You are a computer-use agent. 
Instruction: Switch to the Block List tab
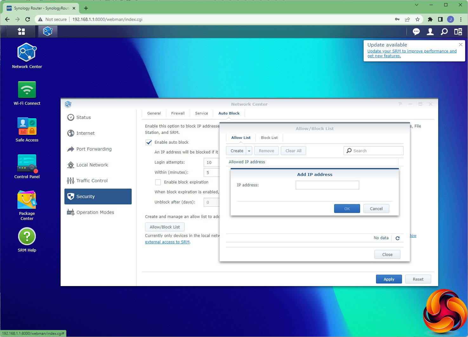[x=269, y=138]
